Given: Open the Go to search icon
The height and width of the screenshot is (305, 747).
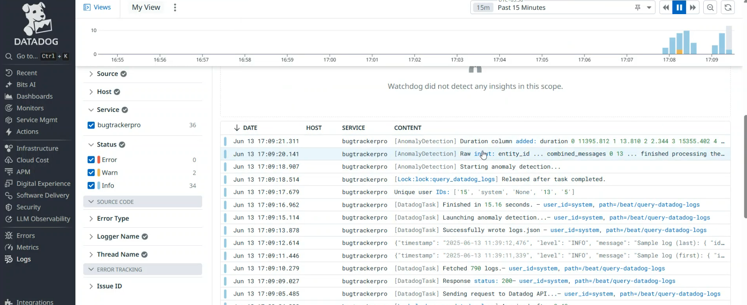Looking at the screenshot, I should pos(9,56).
